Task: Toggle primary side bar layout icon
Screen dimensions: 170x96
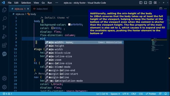Action: (141, 3)
